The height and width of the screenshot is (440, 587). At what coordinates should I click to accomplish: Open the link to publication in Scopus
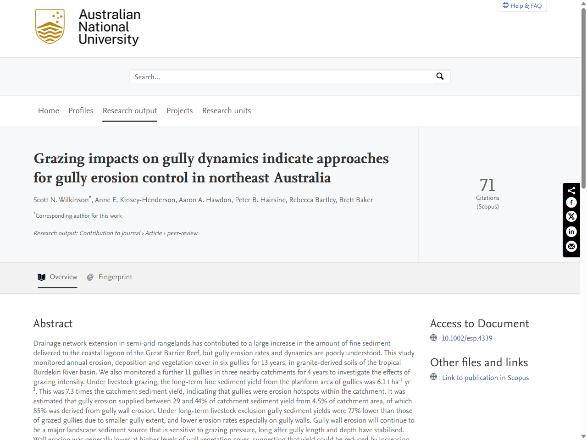[x=485, y=377]
